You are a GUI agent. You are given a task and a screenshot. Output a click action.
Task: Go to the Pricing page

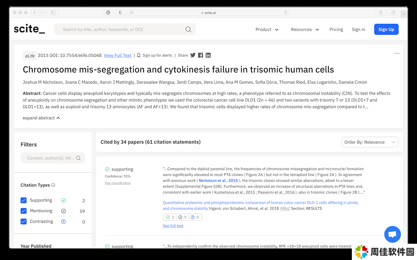click(336, 29)
